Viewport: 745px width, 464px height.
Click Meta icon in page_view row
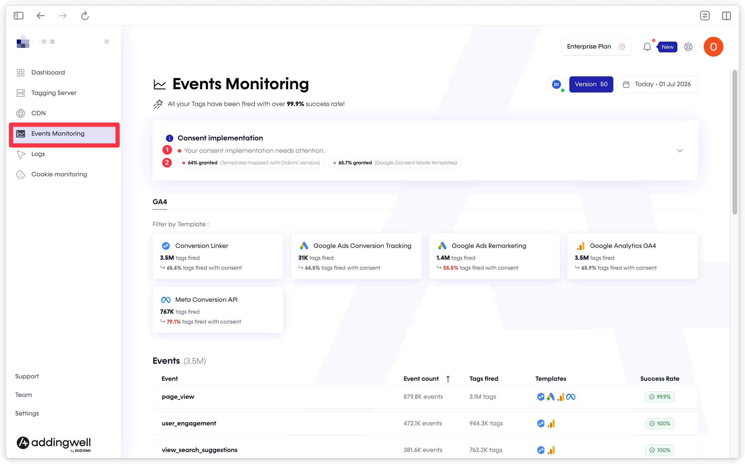pyautogui.click(x=571, y=397)
